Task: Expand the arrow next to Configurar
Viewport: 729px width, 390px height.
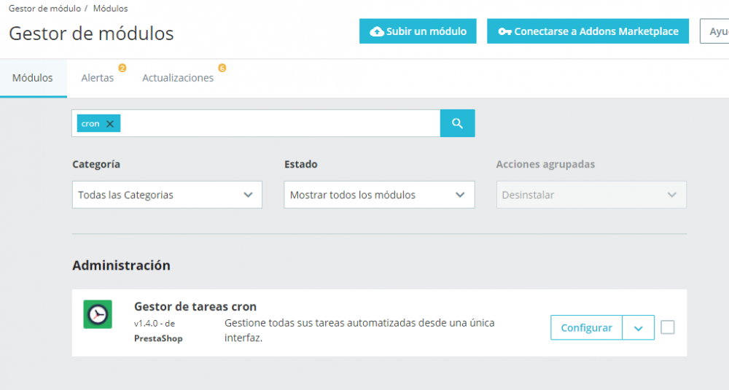Action: [639, 328]
